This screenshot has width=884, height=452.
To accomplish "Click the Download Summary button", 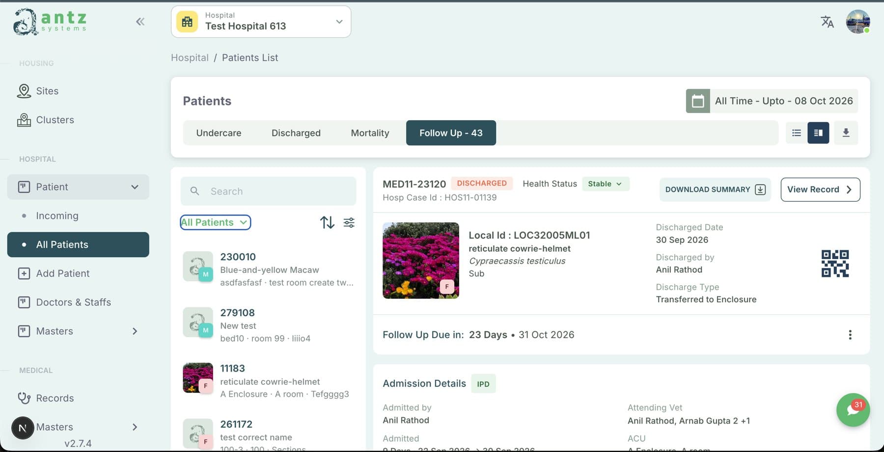I will (x=715, y=190).
